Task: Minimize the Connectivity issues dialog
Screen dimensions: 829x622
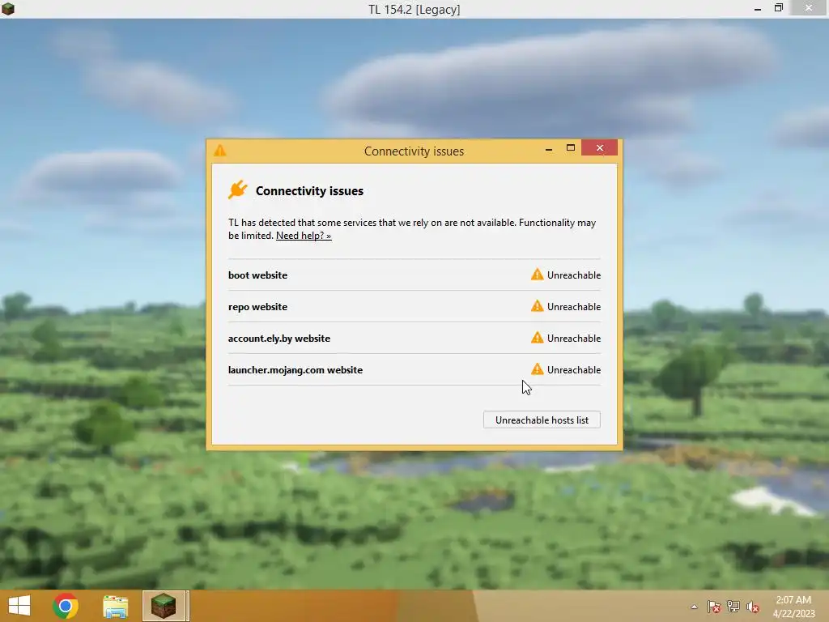Action: [x=549, y=149]
